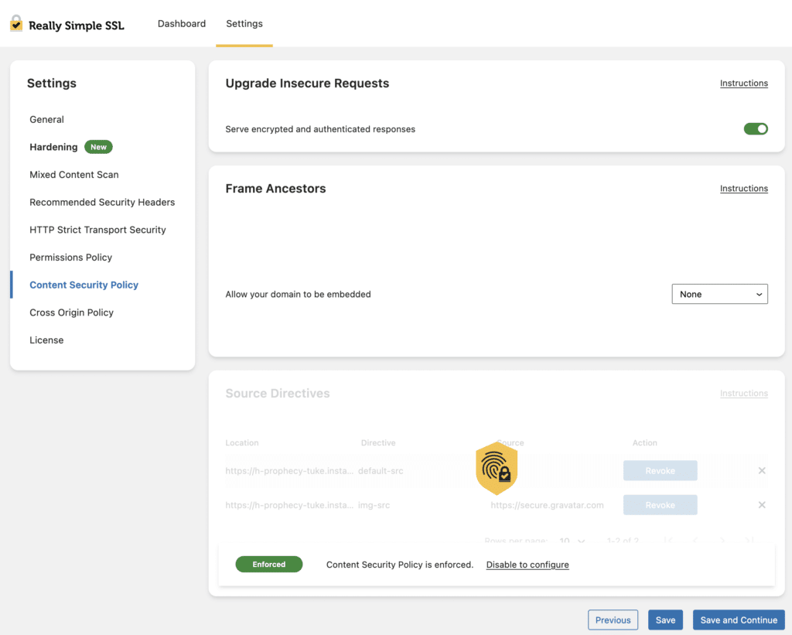Remove the default-src row with its X icon
Screen dimensions: 792x635
coord(762,471)
